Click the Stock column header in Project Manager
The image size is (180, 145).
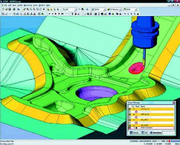pyautogui.click(x=137, y=106)
